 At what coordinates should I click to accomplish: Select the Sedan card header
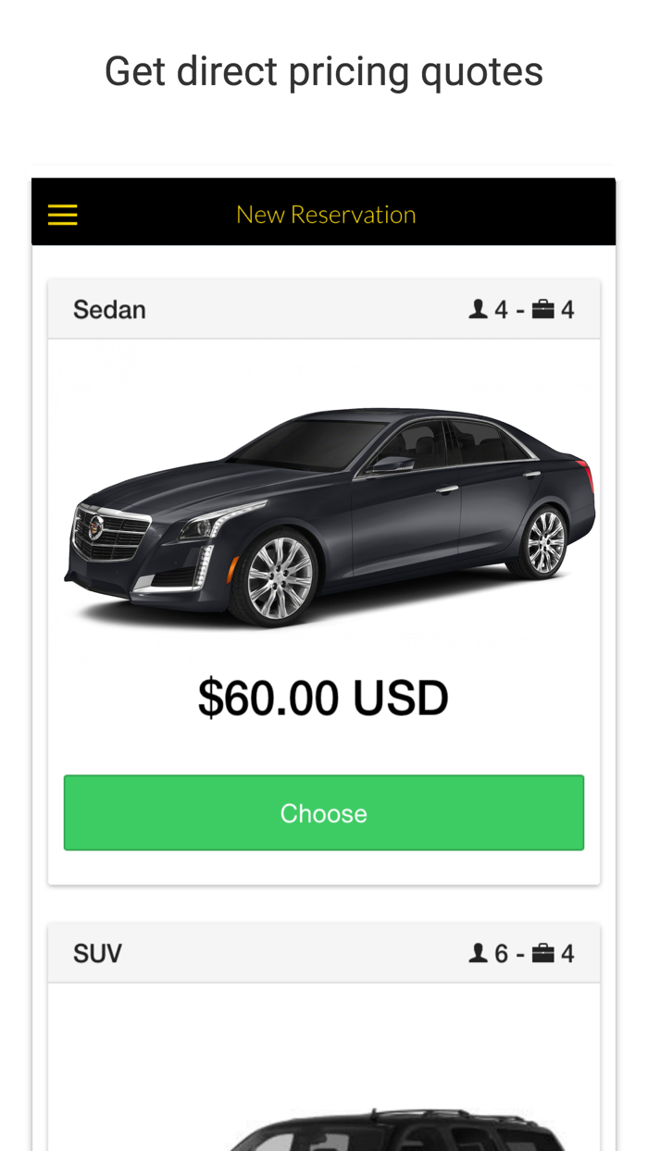point(324,307)
